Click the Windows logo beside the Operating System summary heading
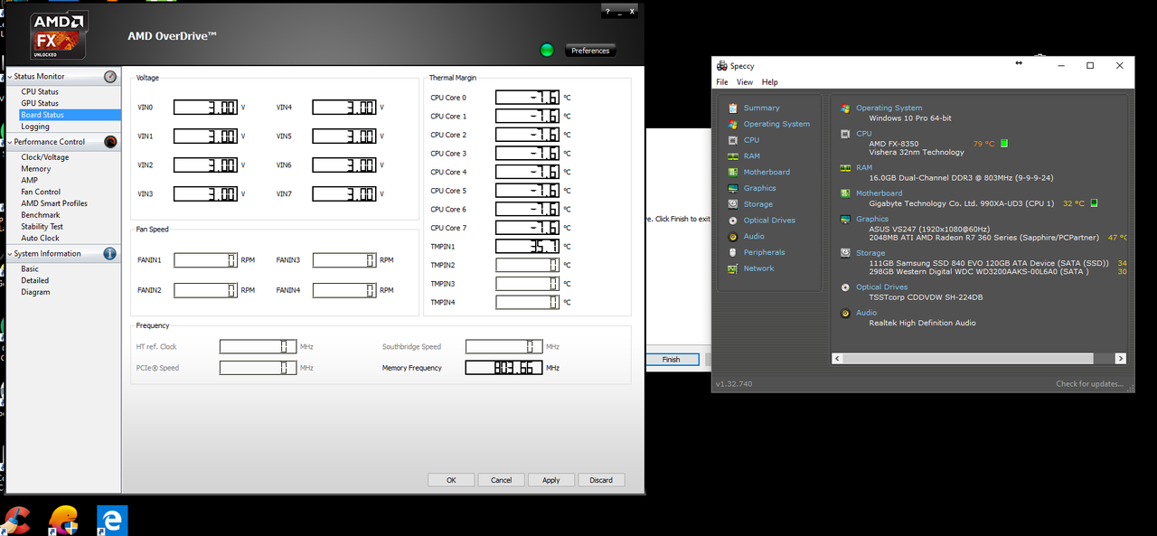The height and width of the screenshot is (536, 1157). (x=845, y=108)
